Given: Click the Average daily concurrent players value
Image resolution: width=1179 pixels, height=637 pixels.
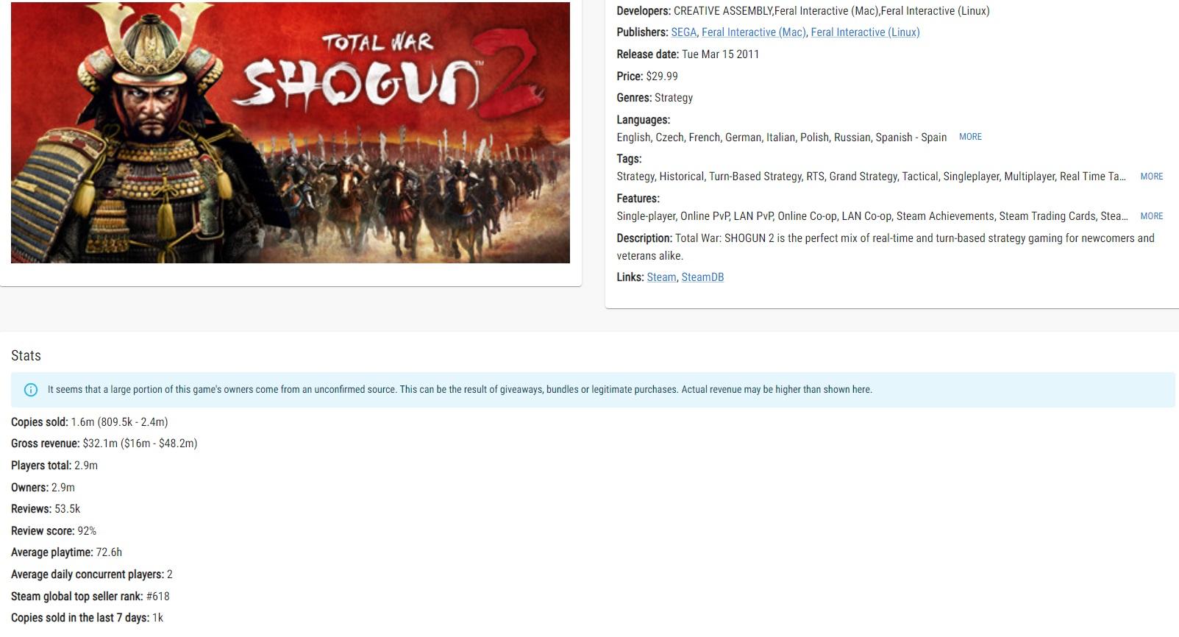Looking at the screenshot, I should (x=170, y=574).
